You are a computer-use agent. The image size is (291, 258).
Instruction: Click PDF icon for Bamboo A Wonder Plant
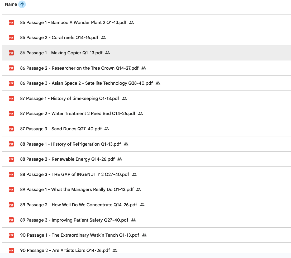pos(11,23)
